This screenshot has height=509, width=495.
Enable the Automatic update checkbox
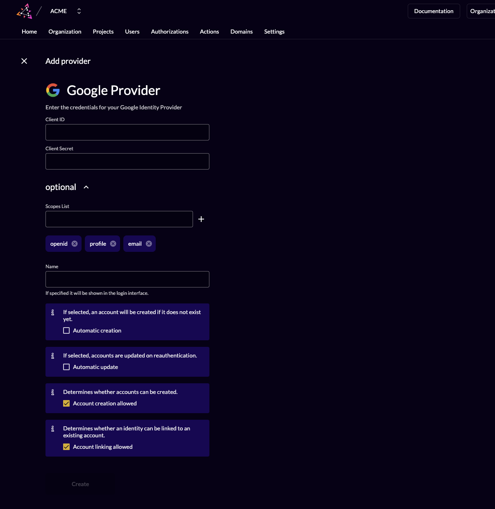coord(66,367)
